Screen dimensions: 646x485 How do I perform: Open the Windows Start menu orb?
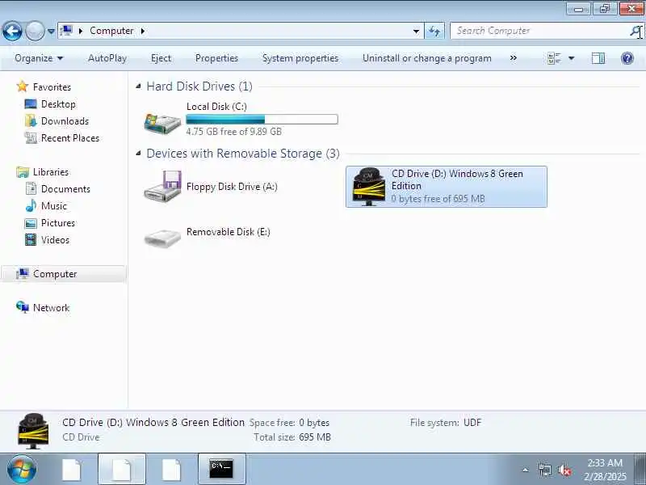coord(21,470)
